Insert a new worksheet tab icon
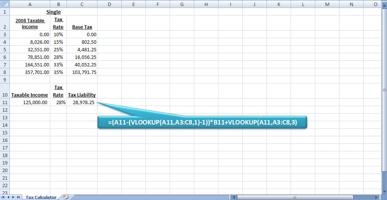 pyautogui.click(x=66, y=197)
